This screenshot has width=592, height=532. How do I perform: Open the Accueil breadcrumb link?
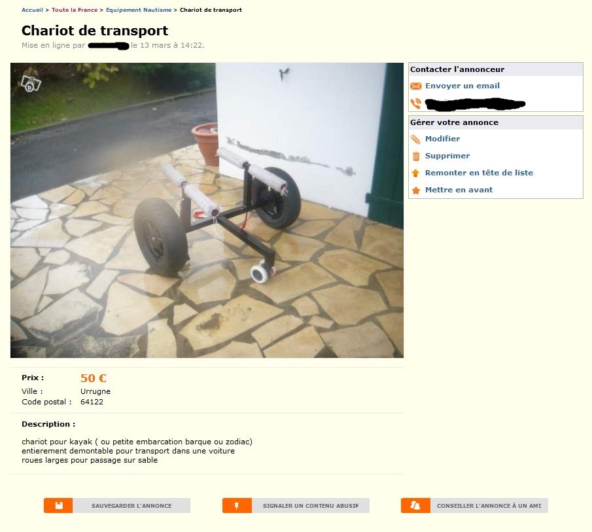pyautogui.click(x=32, y=10)
